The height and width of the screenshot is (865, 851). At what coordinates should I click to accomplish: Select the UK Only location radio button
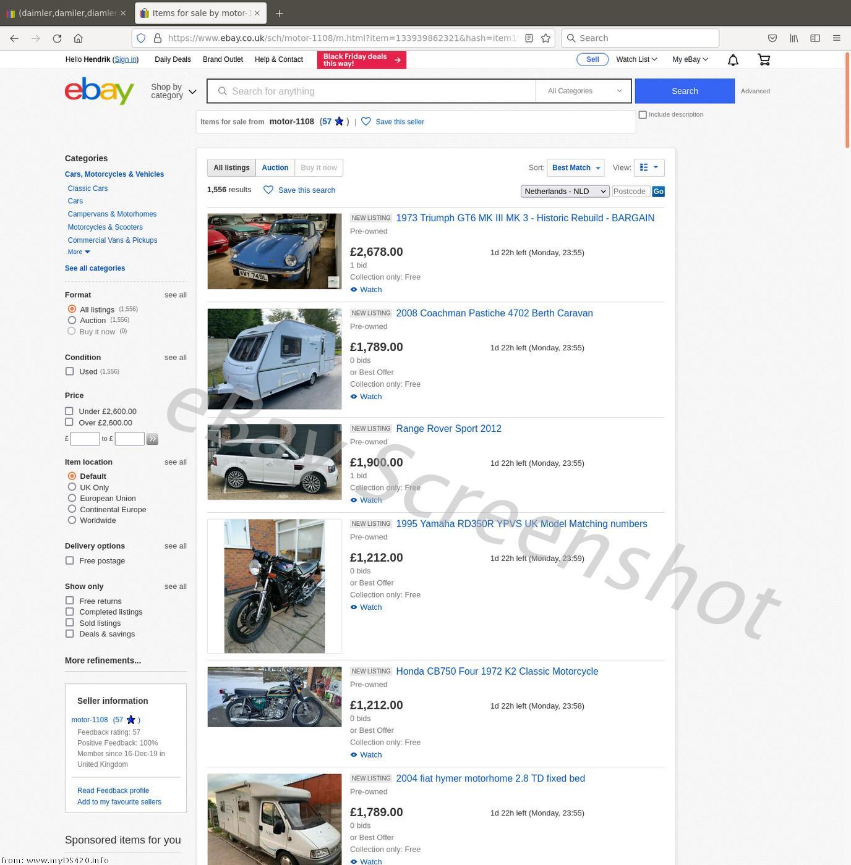pyautogui.click(x=72, y=487)
